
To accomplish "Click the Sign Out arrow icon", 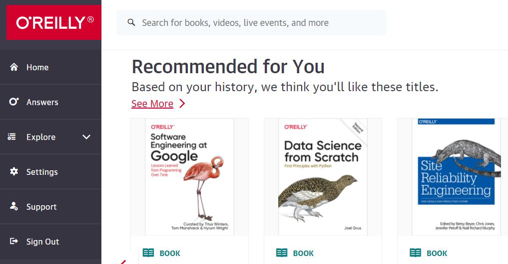I will coord(14,242).
